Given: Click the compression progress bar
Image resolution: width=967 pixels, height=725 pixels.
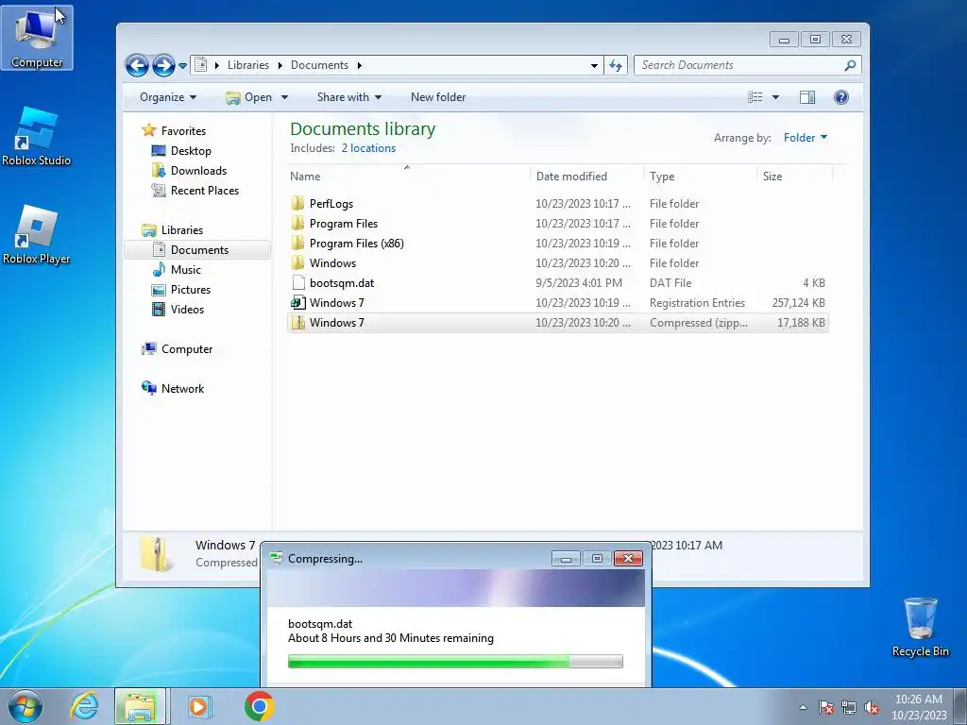Looking at the screenshot, I should (x=455, y=662).
